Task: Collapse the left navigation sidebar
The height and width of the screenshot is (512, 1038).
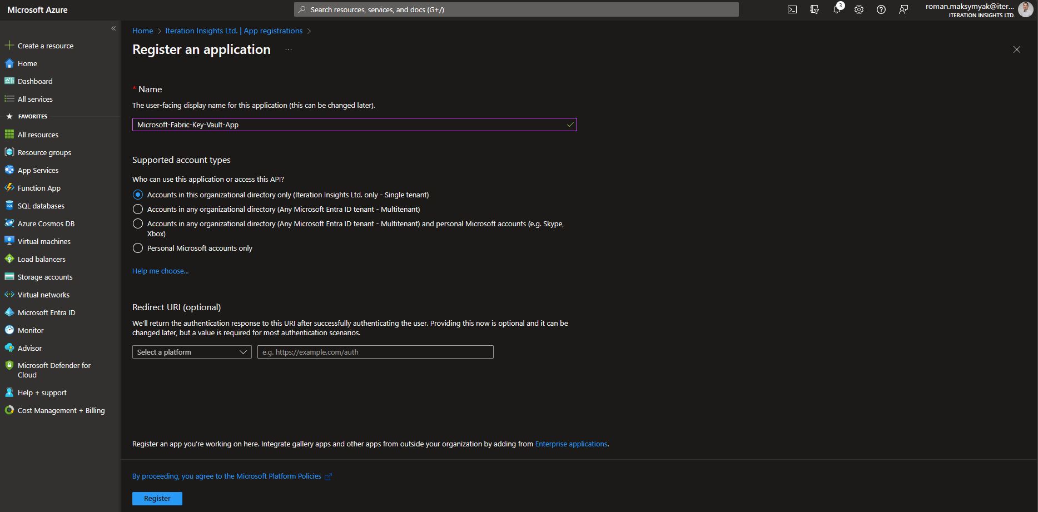Action: pyautogui.click(x=113, y=28)
